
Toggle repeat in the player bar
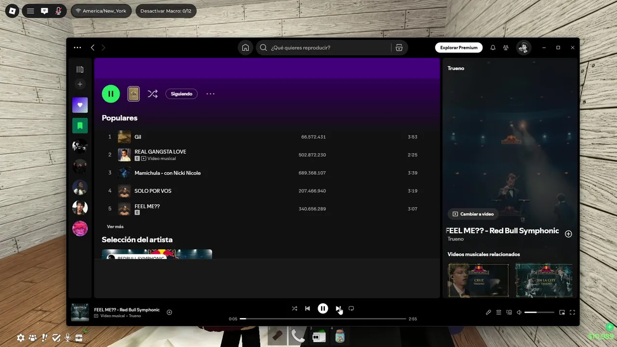(x=351, y=308)
